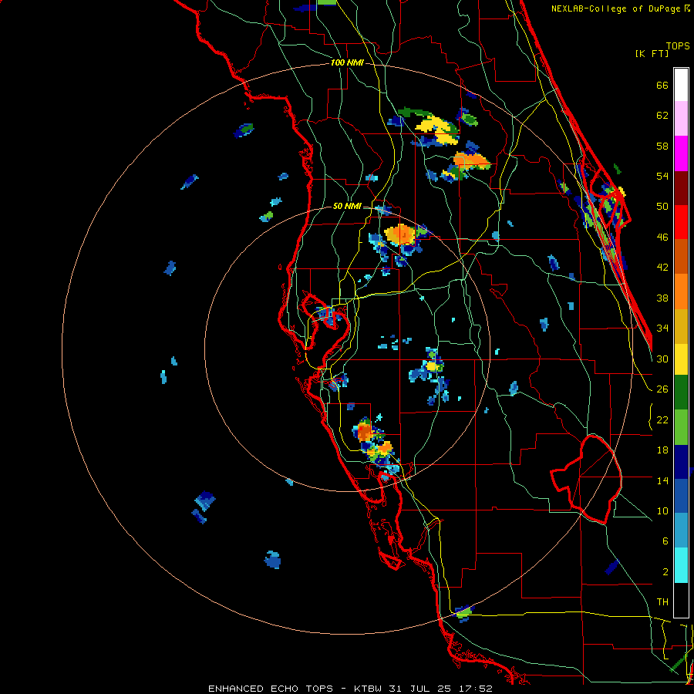This screenshot has height=694, width=694.
Task: Click the 17:52 timestamp
Action: coord(475,689)
